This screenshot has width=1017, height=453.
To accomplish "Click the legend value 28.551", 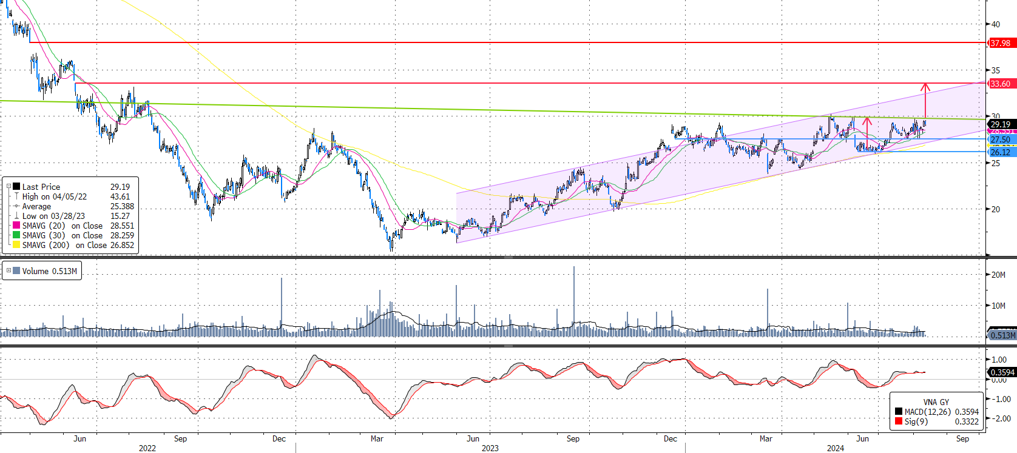I will tap(122, 226).
